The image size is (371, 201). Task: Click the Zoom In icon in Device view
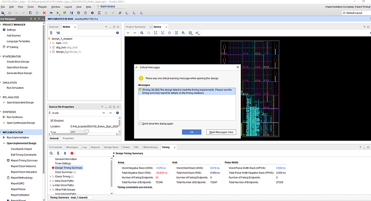tap(142, 33)
